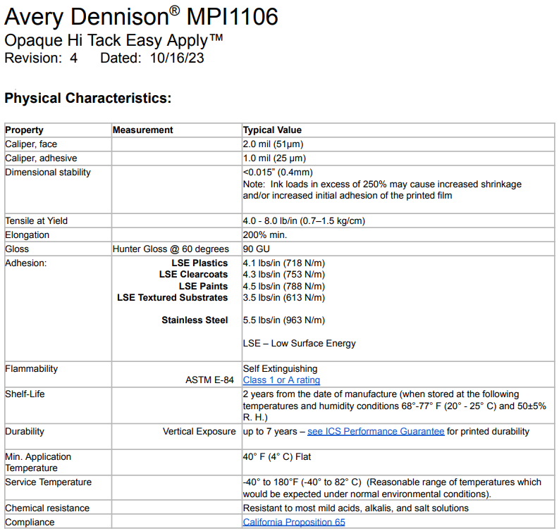Follow the California Proposition 65 link
Screen dimensions: 559x531
[x=294, y=522]
